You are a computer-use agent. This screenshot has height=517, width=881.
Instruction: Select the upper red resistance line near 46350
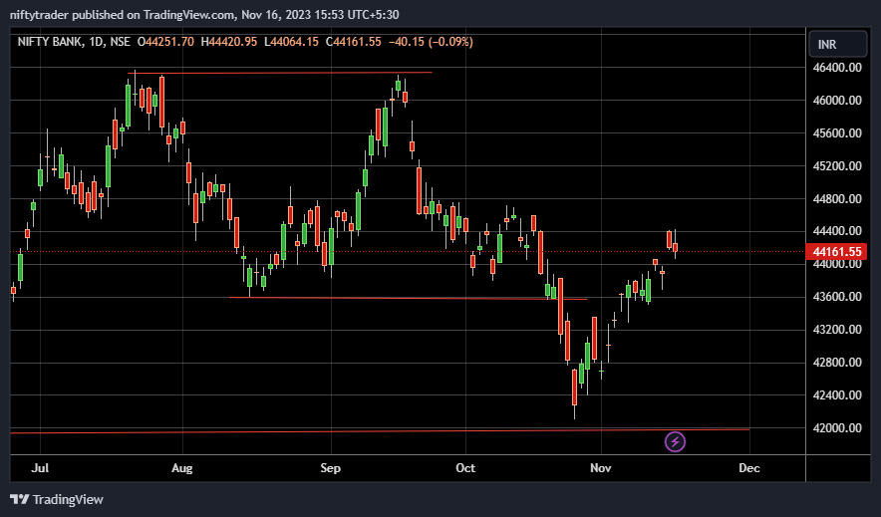(x=280, y=73)
